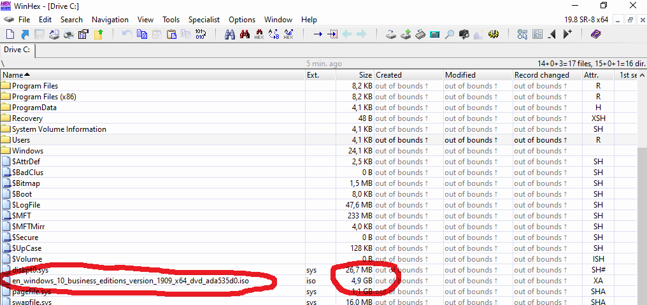Click the camera volume snapshot icon
Screen dimensions: 647x305
[x=464, y=34]
